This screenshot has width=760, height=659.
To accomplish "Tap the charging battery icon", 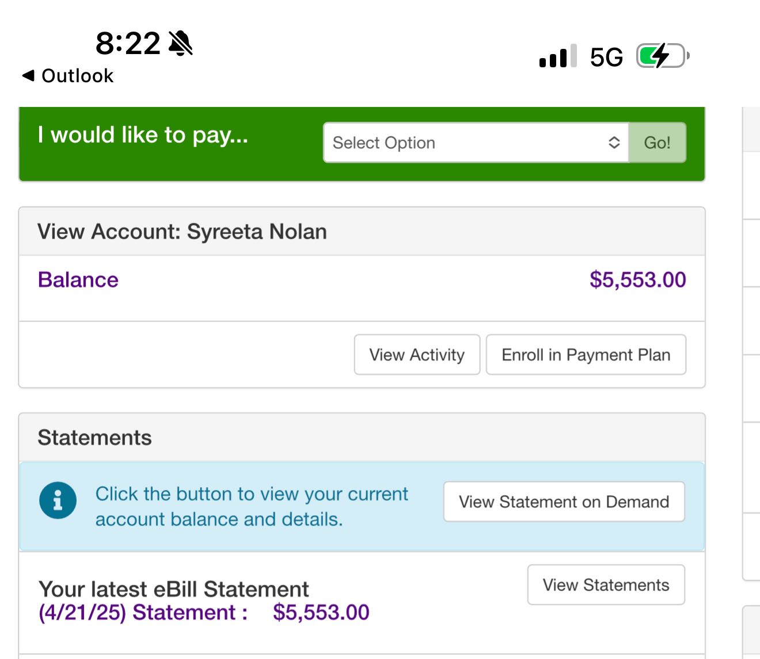I will click(x=662, y=56).
